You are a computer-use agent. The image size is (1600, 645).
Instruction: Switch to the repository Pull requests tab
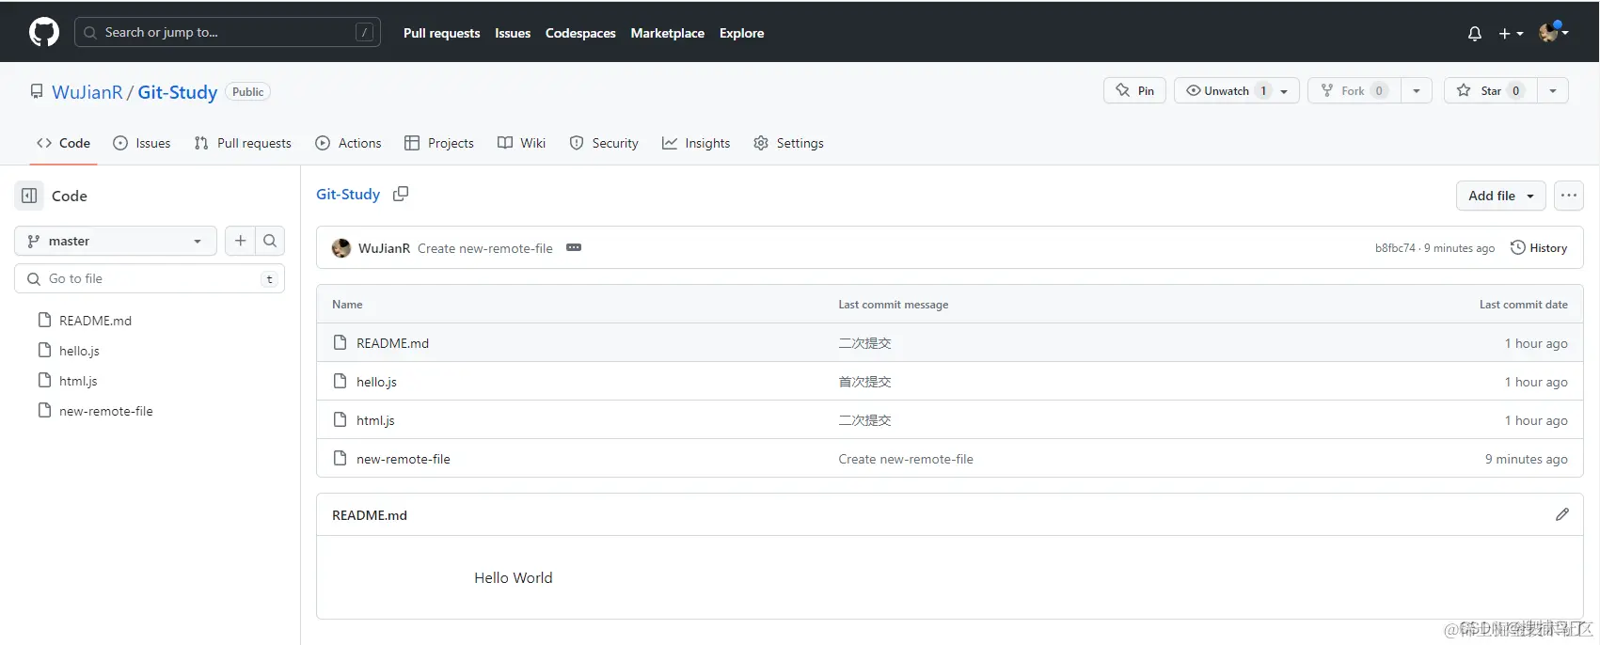coord(243,143)
